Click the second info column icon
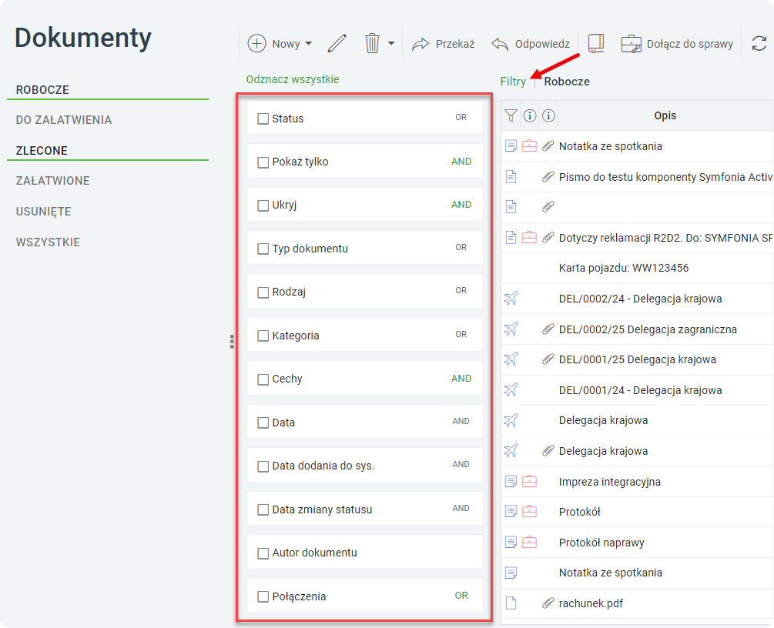 [548, 115]
